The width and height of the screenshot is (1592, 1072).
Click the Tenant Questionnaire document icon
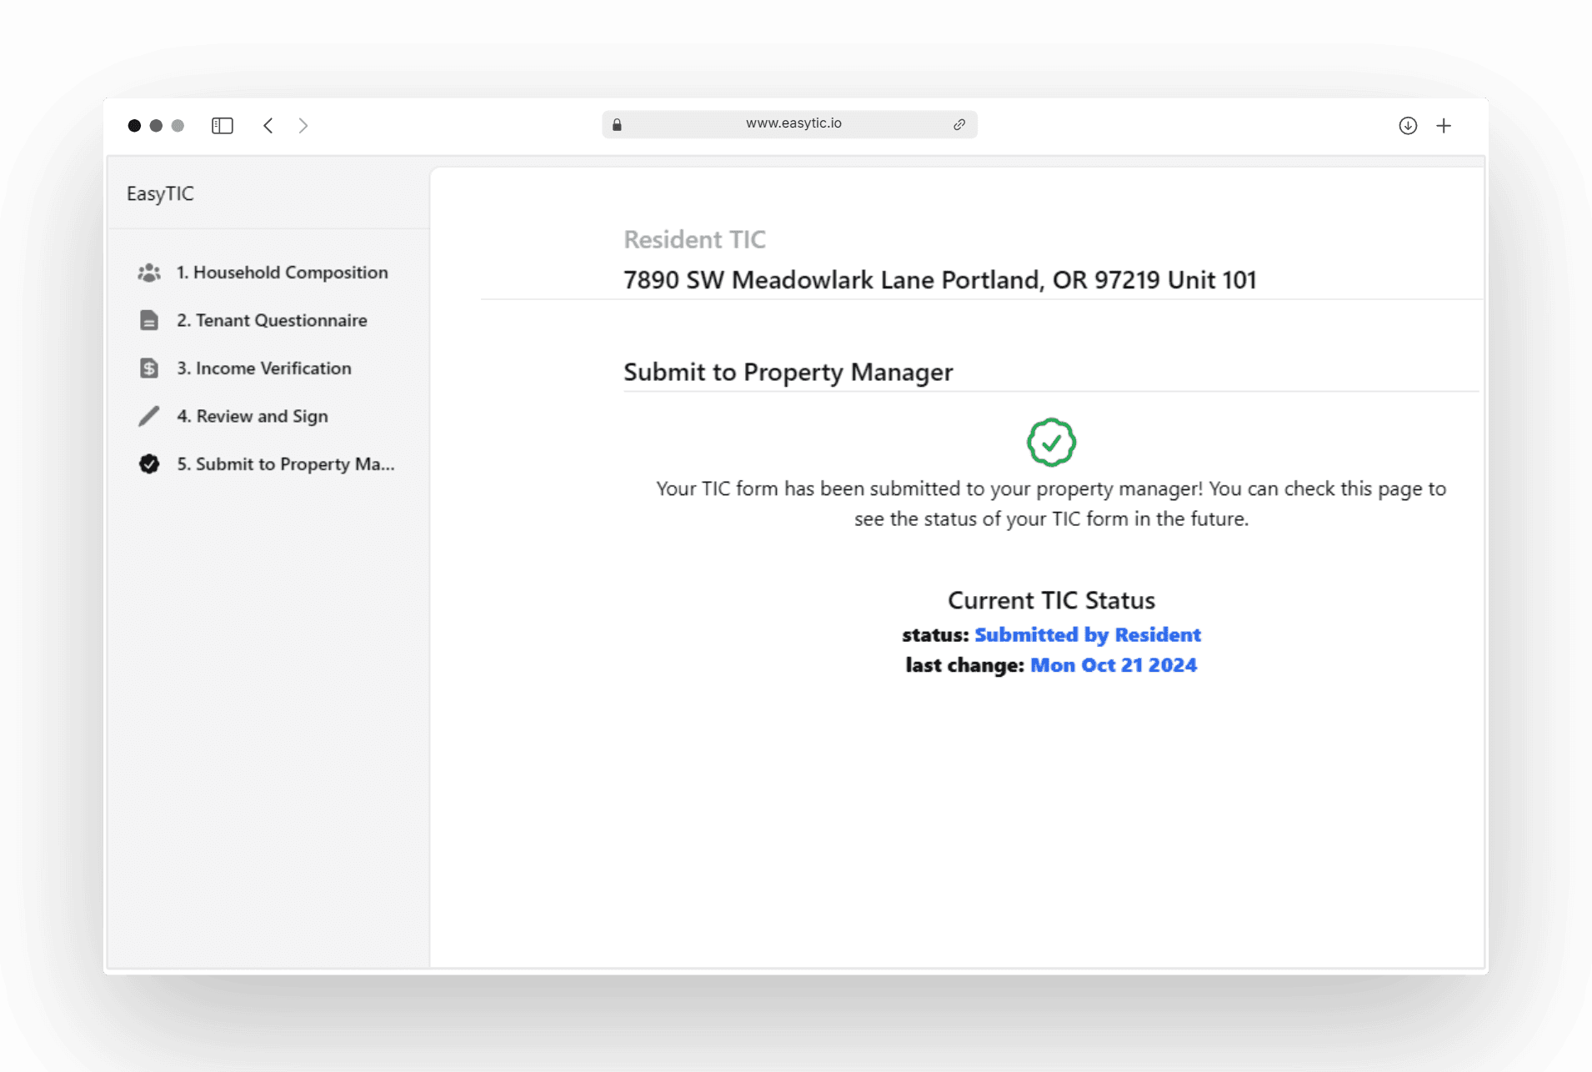[x=149, y=320]
